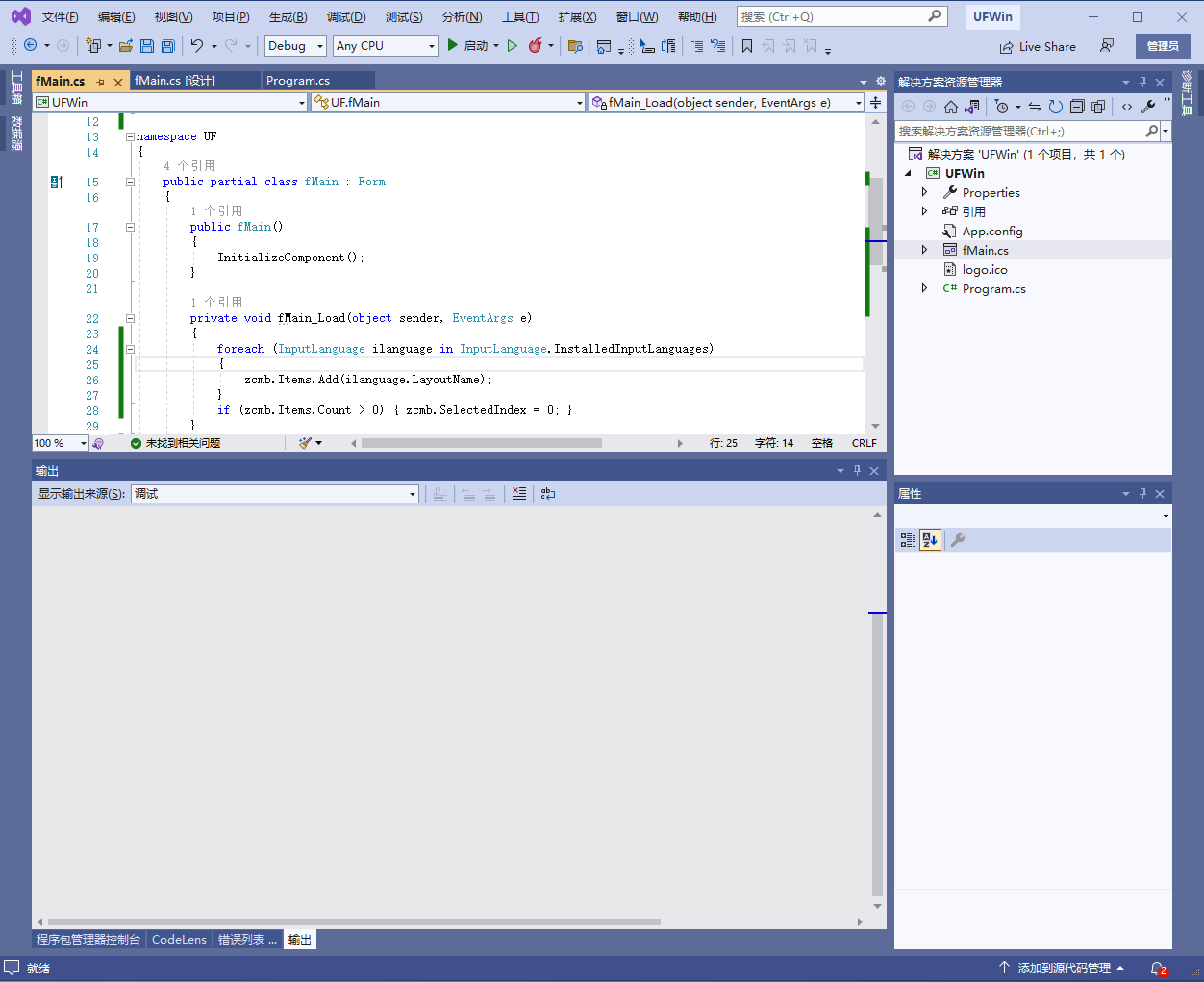Toggle Word Wrap in Output panel
1204x982 pixels.
tap(548, 494)
